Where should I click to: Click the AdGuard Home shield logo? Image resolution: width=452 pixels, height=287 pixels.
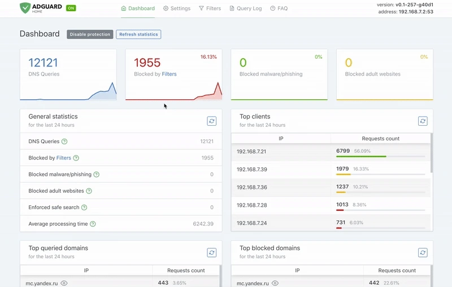(25, 8)
